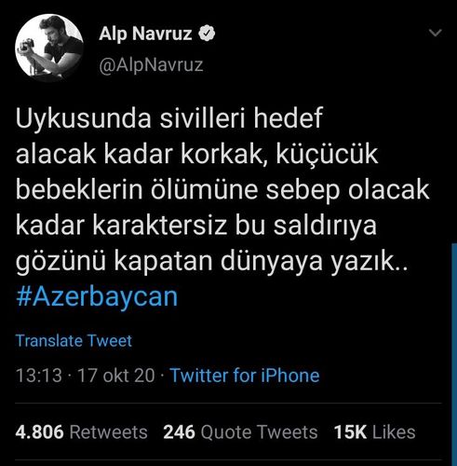Open the Alp Navruz display name
Screen dimensions: 457x466
tap(145, 34)
